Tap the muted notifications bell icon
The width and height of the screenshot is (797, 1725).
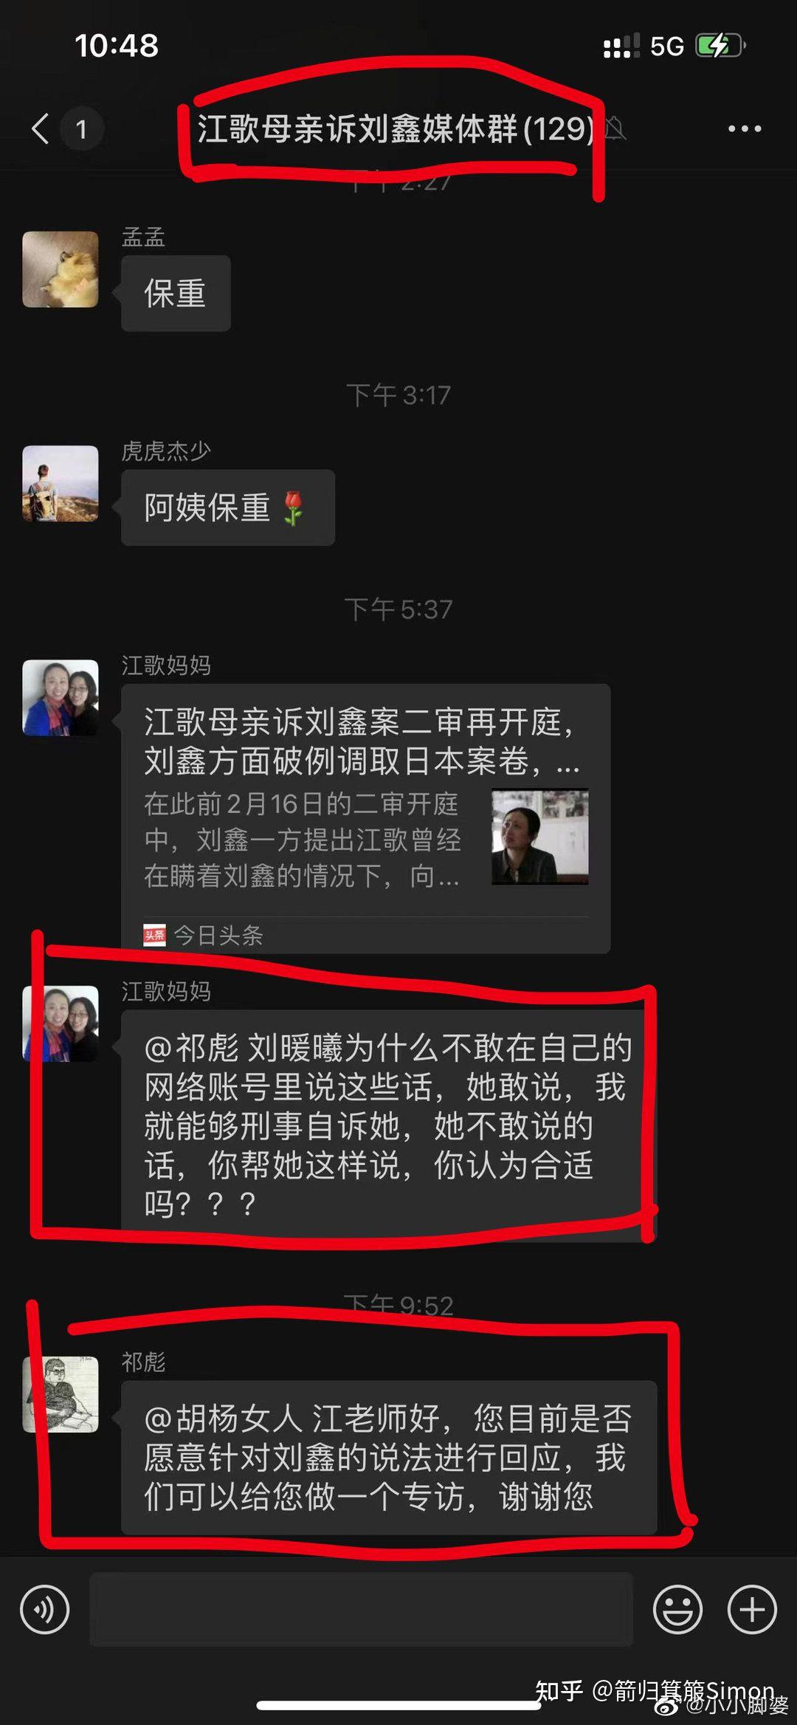click(615, 128)
